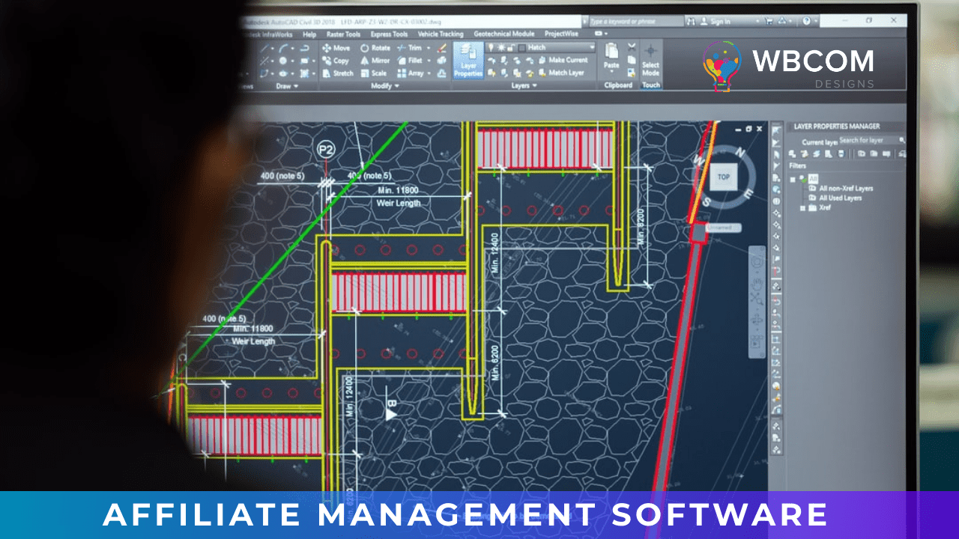959x539 pixels.
Task: Click the N compass letter on ViewCube
Action: click(740, 153)
